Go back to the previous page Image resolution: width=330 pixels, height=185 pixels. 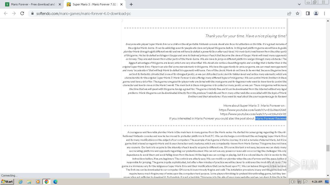coord(6,13)
